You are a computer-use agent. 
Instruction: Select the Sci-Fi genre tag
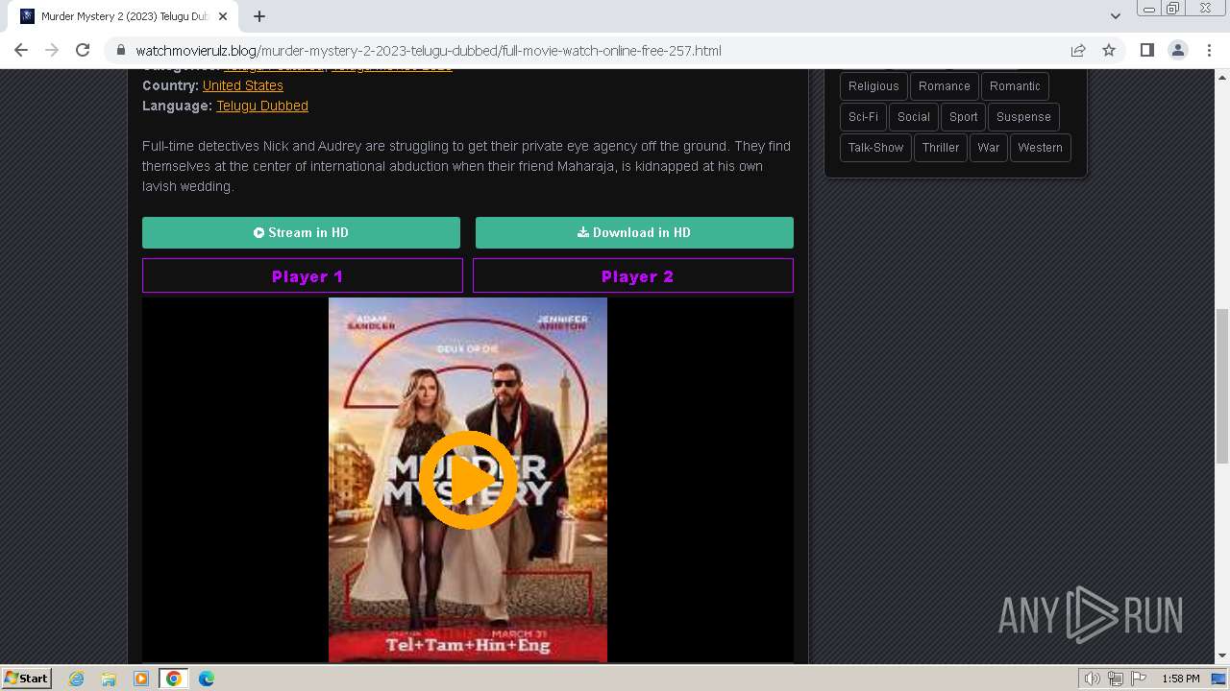pyautogui.click(x=863, y=117)
